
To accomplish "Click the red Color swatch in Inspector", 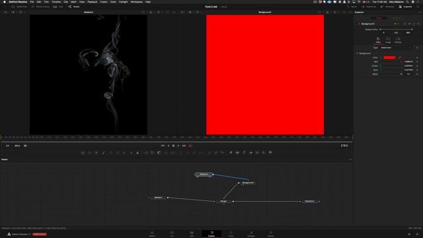I will (x=389, y=58).
